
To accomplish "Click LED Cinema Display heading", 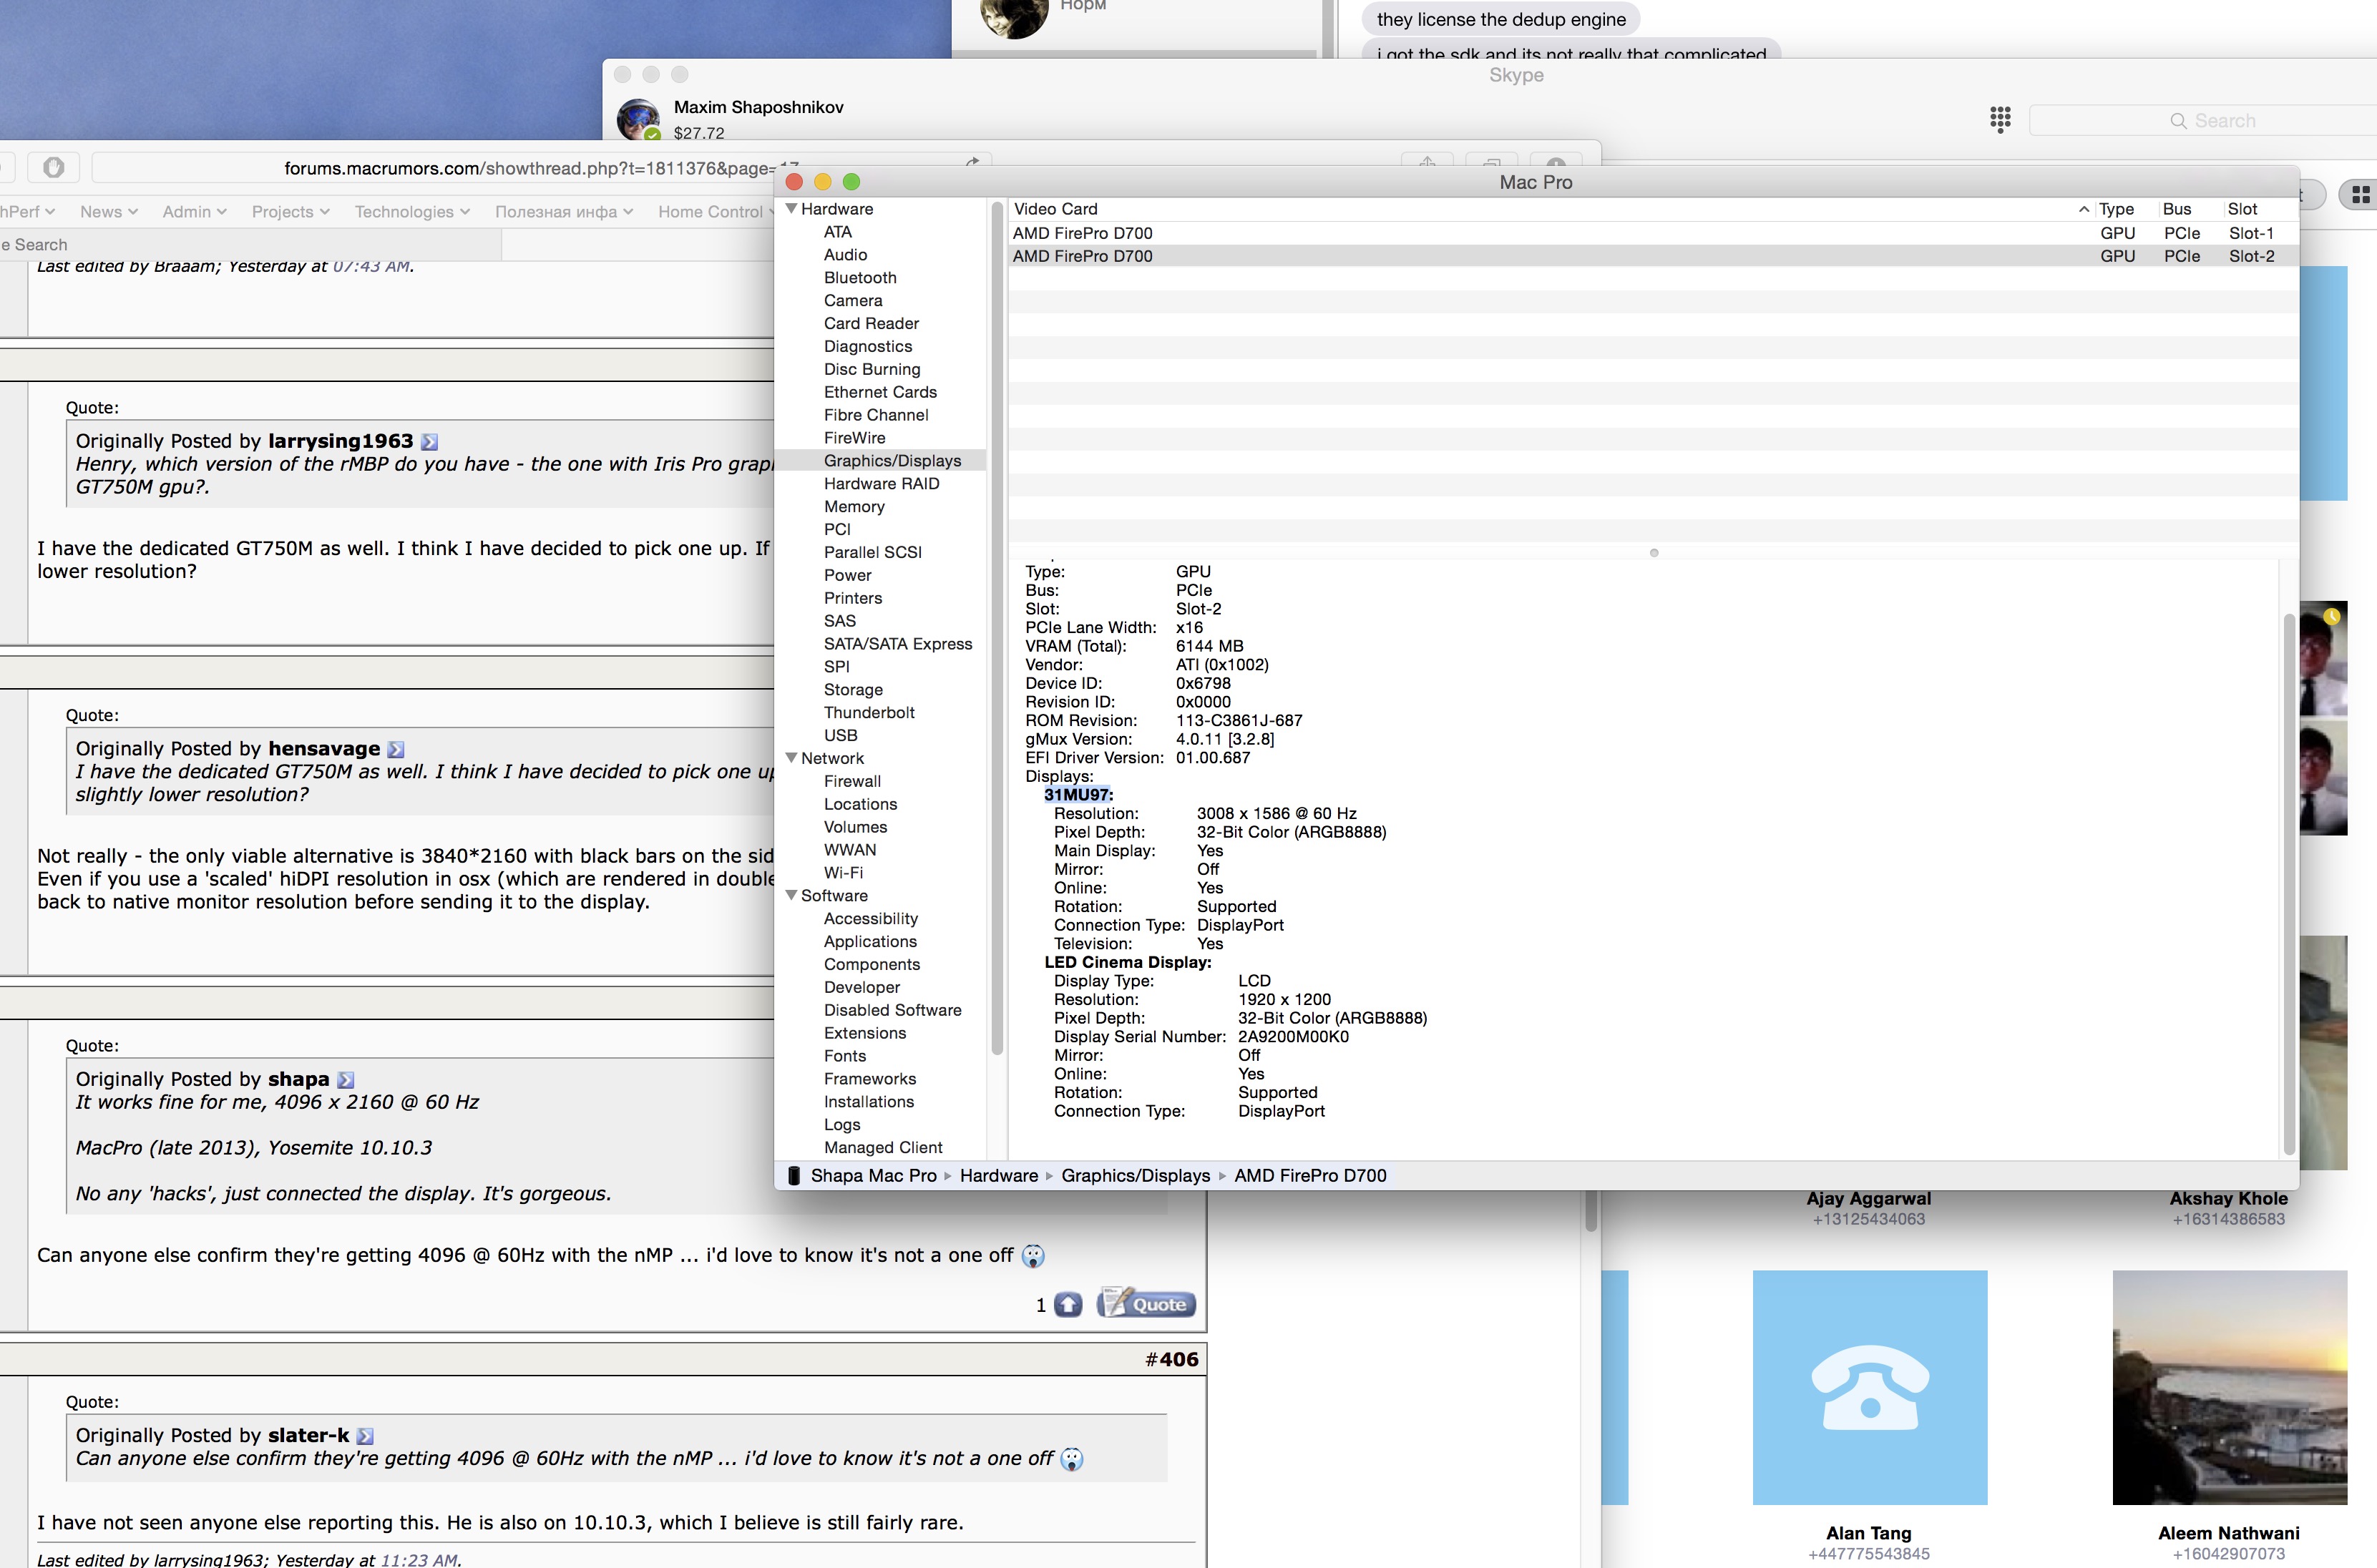I will [1127, 963].
